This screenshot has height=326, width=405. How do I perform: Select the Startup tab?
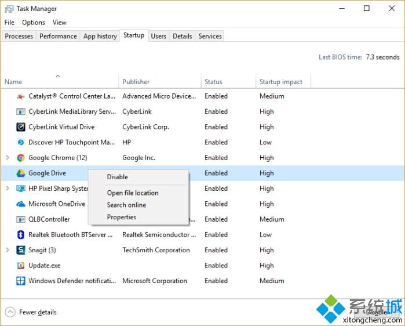[x=134, y=35]
